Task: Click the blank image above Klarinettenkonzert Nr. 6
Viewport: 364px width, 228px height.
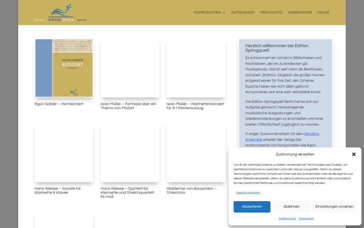Action: click(196, 69)
